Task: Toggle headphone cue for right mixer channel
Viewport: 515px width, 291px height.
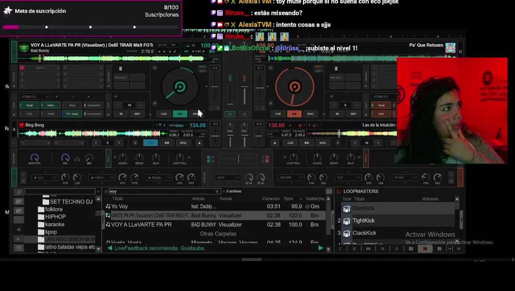Action: tap(244, 114)
